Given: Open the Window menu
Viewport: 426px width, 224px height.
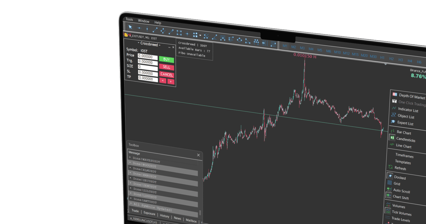Looking at the screenshot, I should [x=143, y=21].
